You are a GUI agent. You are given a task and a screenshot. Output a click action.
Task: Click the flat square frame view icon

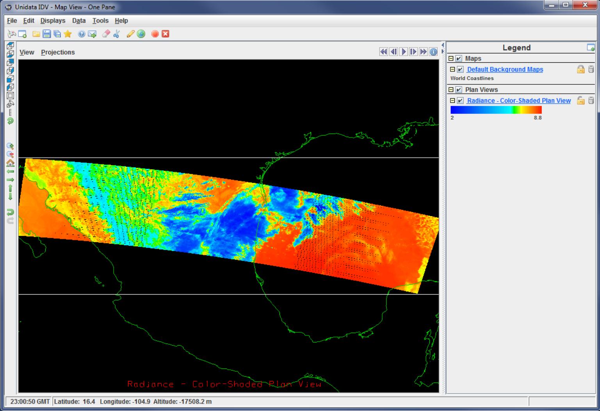(11, 95)
